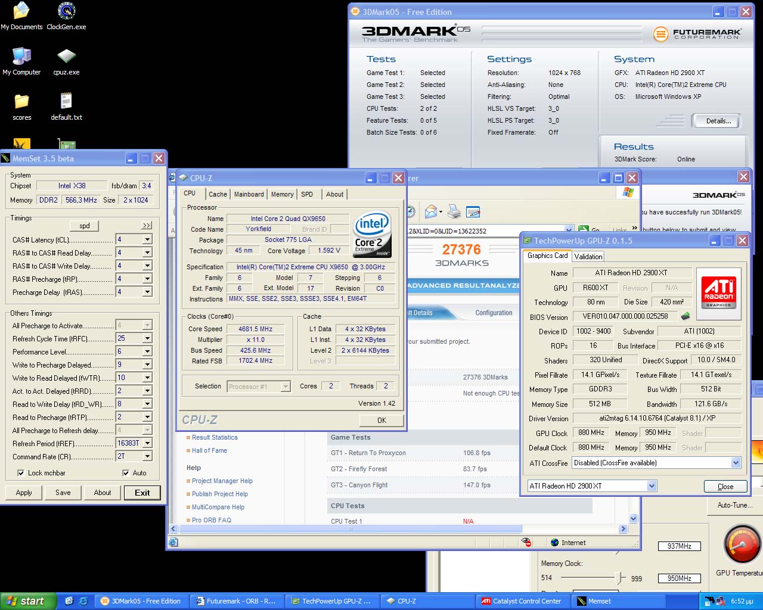Switch to Mainboard tab in CPU-Z
Viewport: 763px width, 610px height.
pyautogui.click(x=249, y=194)
